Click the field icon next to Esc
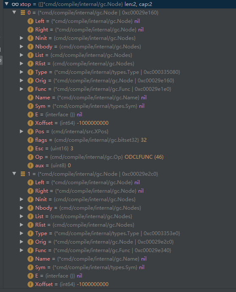 pos(31,149)
